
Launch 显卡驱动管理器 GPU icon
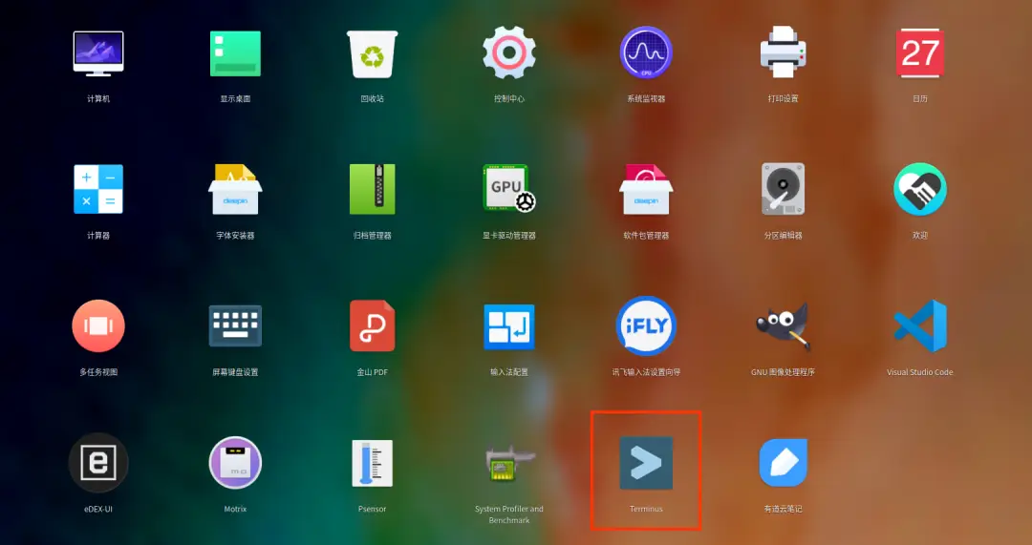508,189
